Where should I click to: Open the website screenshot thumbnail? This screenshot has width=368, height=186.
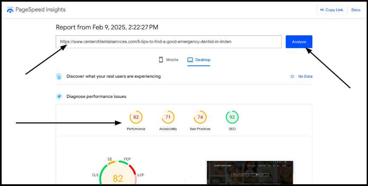(x=251, y=172)
